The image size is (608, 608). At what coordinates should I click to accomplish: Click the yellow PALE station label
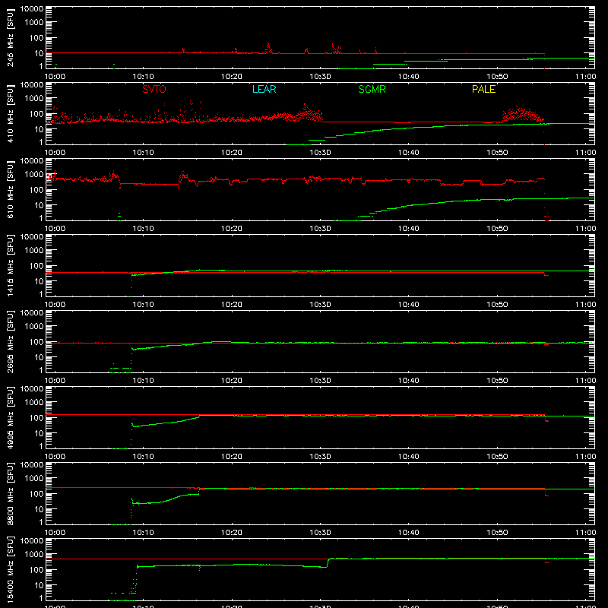pos(483,89)
